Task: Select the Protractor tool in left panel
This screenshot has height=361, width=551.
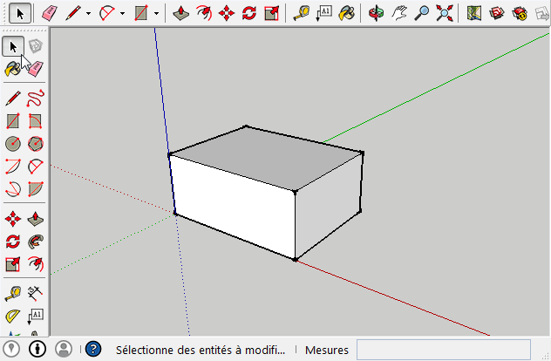Action: pyautogui.click(x=13, y=316)
